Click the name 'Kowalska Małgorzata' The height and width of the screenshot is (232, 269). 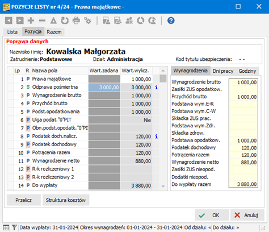[x=86, y=52]
